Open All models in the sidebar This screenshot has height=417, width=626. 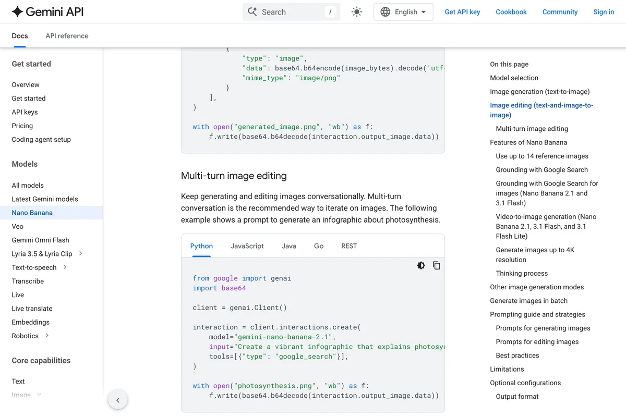28,185
